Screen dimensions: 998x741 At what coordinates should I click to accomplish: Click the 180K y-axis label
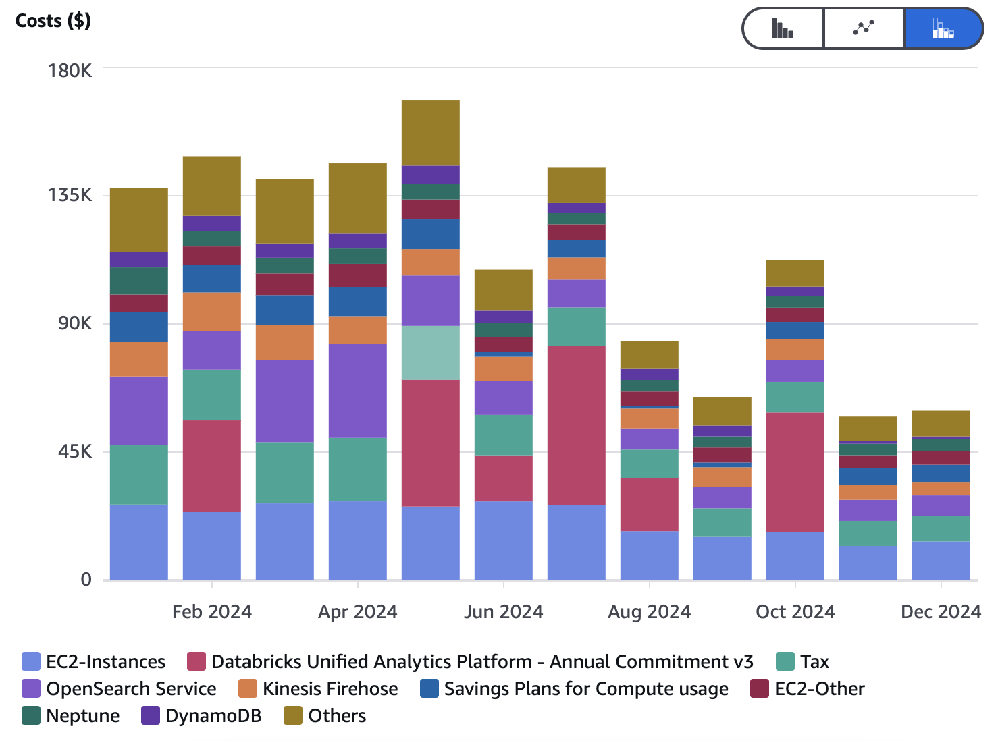[x=70, y=70]
